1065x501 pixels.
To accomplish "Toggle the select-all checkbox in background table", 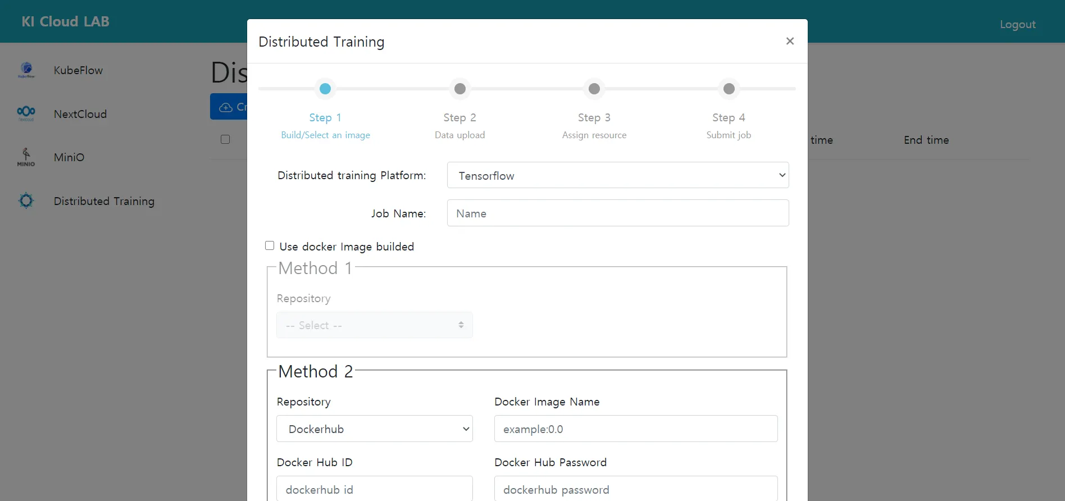I will pyautogui.click(x=225, y=139).
